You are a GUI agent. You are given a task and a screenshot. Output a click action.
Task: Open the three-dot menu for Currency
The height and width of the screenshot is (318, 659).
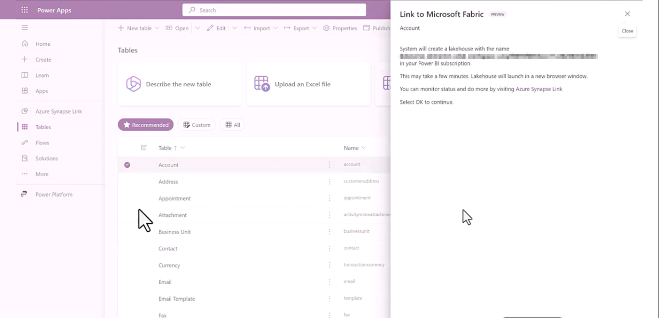pos(329,265)
